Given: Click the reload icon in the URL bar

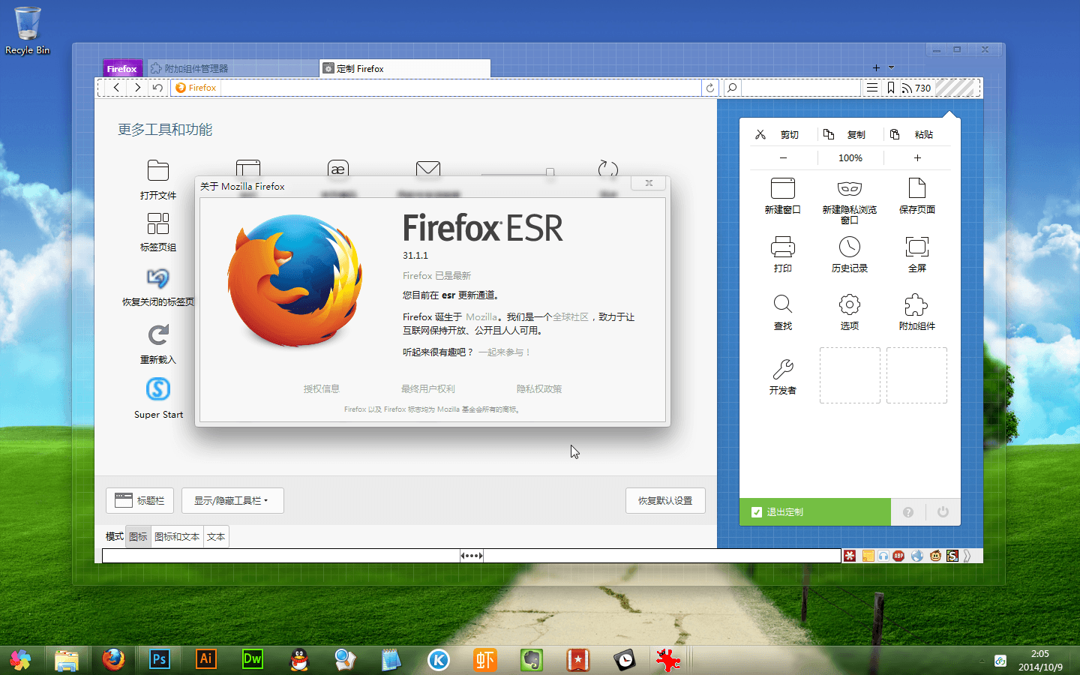Looking at the screenshot, I should click(710, 88).
